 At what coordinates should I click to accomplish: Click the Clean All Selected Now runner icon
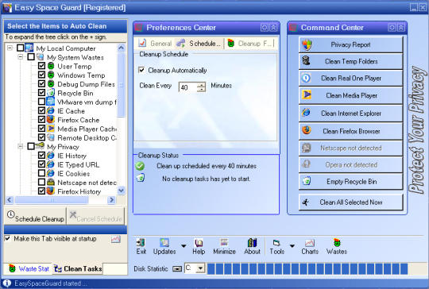click(x=306, y=202)
